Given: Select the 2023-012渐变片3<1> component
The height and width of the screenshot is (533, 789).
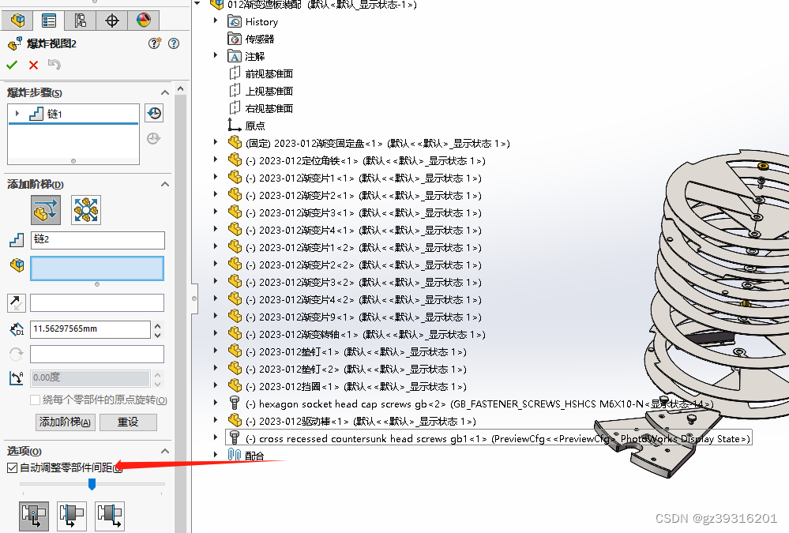Looking at the screenshot, I should coord(363,213).
